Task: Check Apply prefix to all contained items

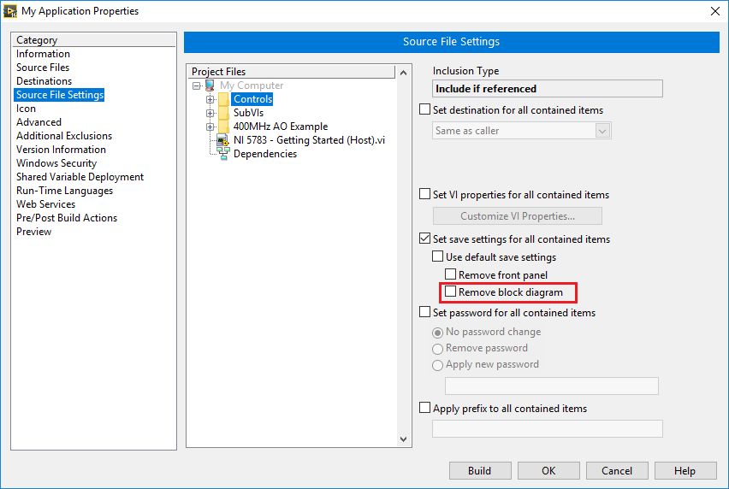Action: click(x=425, y=409)
